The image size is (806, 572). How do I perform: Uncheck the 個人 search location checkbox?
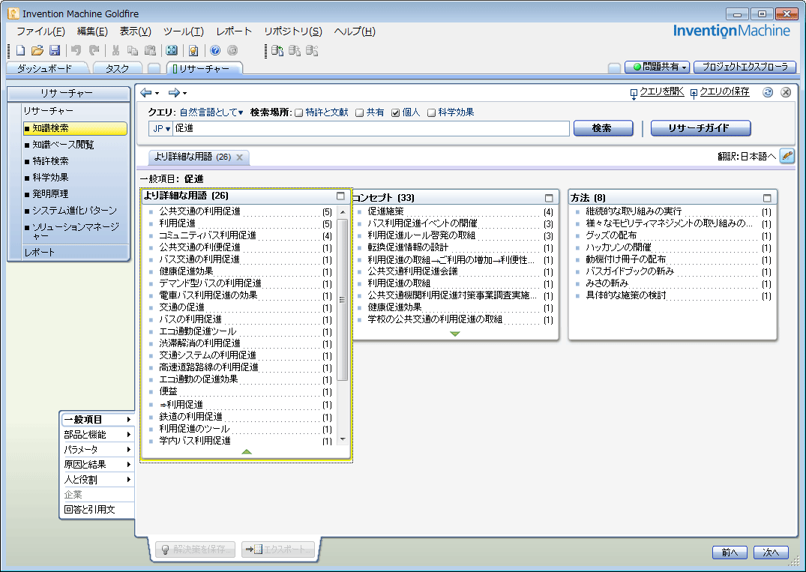(x=395, y=113)
